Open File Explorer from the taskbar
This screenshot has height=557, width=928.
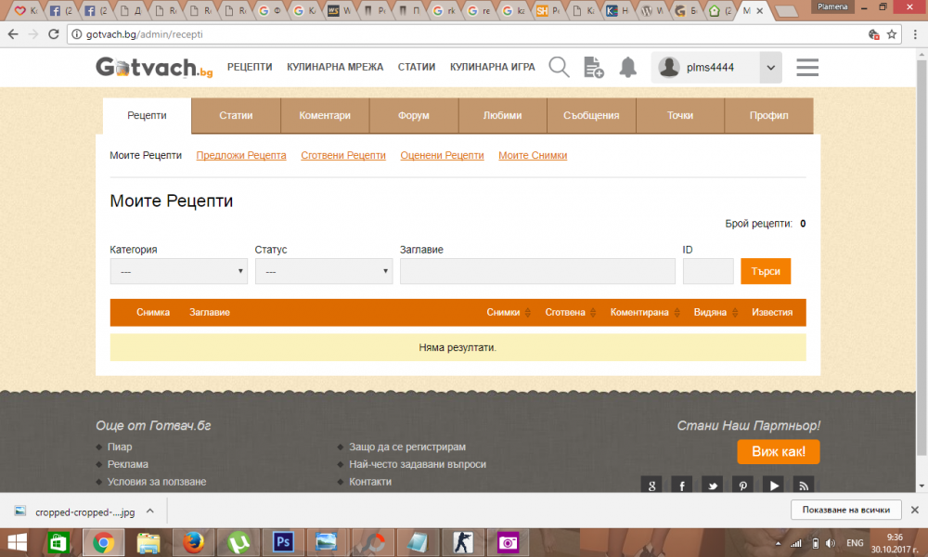pos(148,542)
